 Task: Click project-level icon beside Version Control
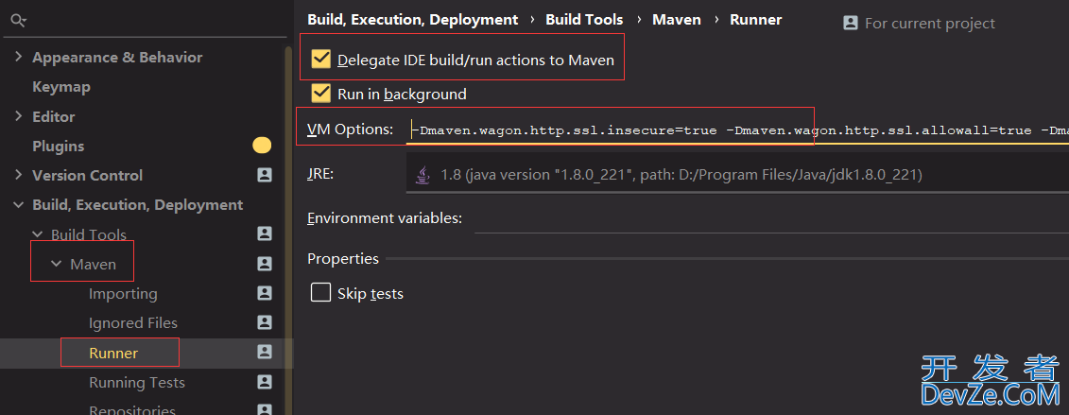[x=265, y=175]
